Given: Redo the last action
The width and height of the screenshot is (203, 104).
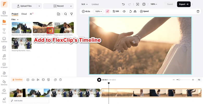Looking at the screenshot, I should pos(129,4).
